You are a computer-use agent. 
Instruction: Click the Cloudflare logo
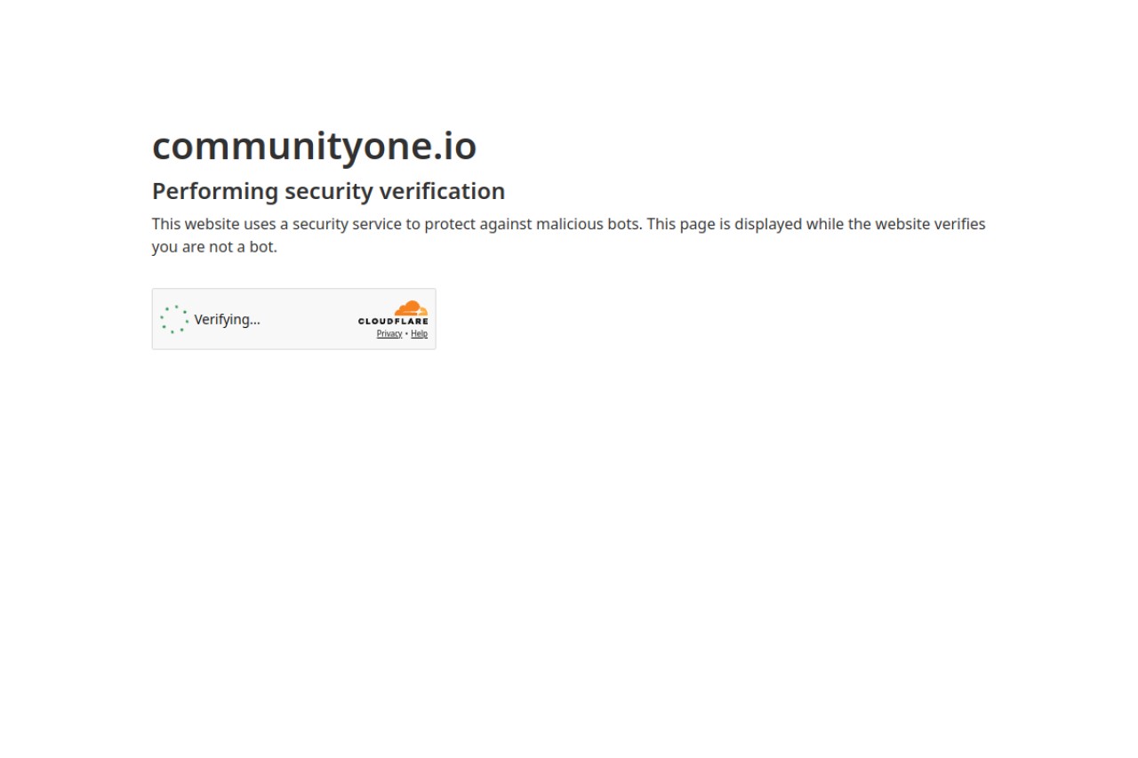pos(393,313)
